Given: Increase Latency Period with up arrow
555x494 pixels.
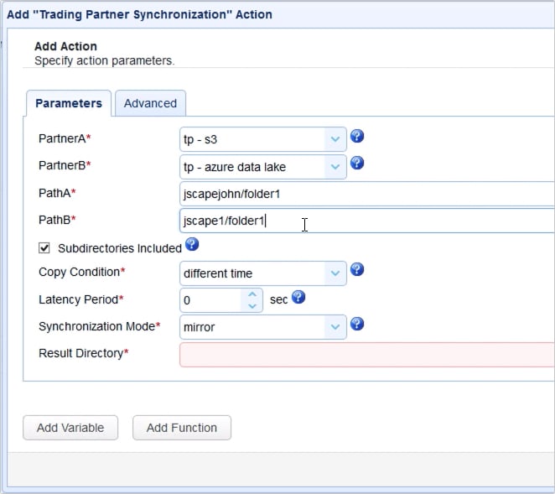Looking at the screenshot, I should (x=252, y=294).
